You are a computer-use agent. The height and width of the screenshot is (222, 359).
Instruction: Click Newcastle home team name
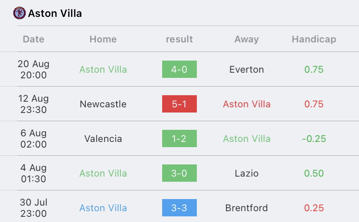(103, 104)
